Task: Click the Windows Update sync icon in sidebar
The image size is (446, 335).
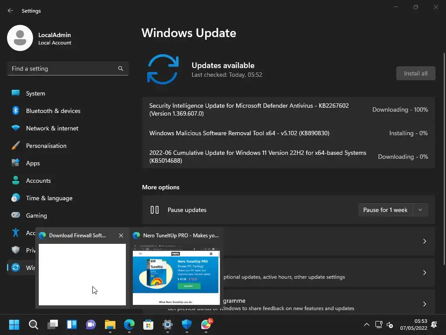Action: click(x=16, y=267)
